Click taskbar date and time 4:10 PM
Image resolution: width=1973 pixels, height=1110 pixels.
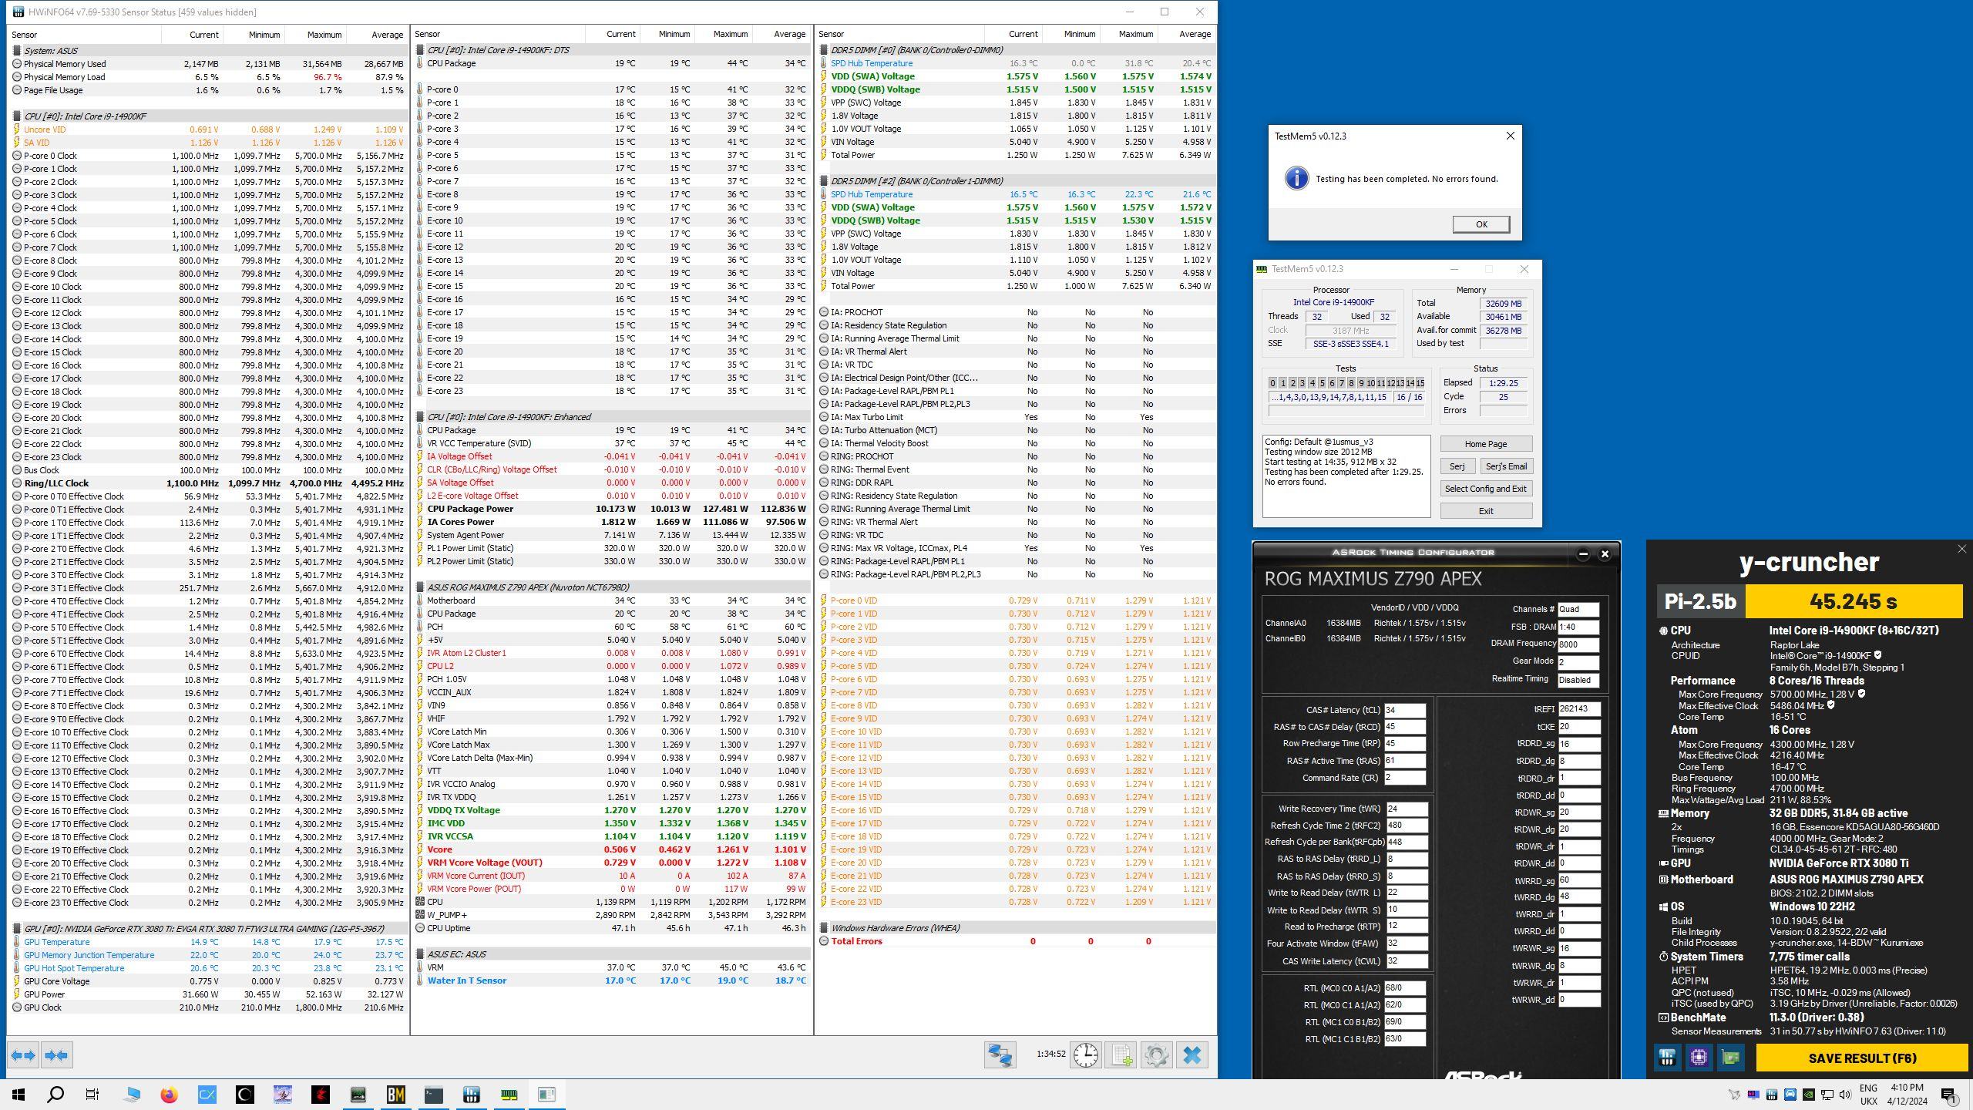tap(1907, 1095)
